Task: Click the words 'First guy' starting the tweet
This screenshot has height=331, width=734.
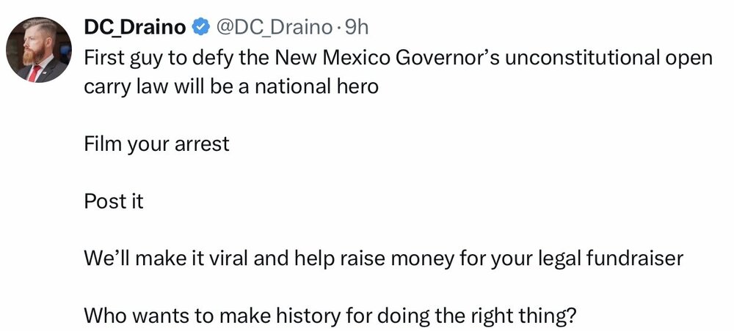Action: coord(123,58)
